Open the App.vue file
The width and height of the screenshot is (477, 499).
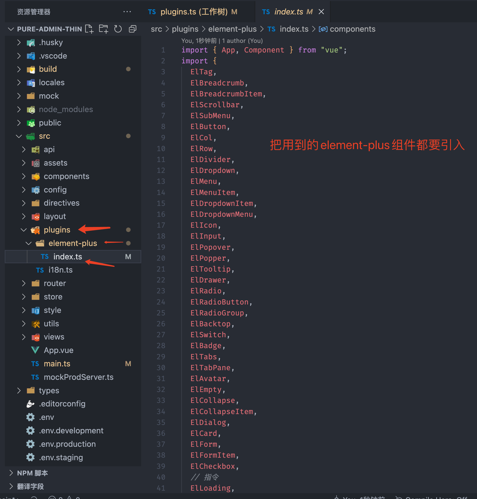click(x=59, y=350)
